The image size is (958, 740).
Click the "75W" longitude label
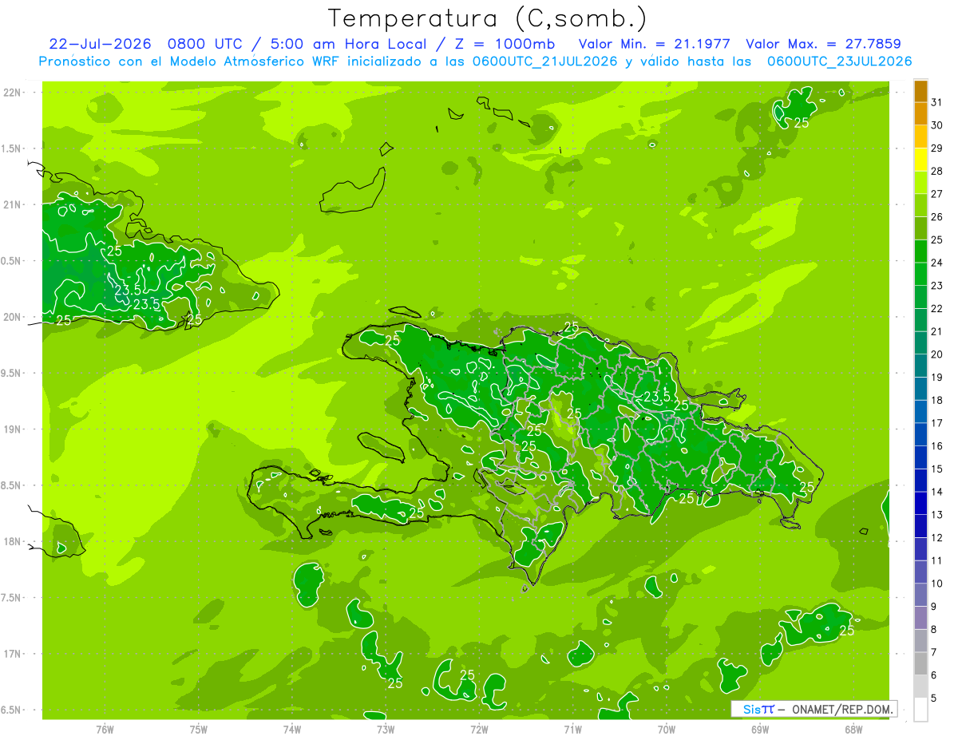click(x=198, y=729)
